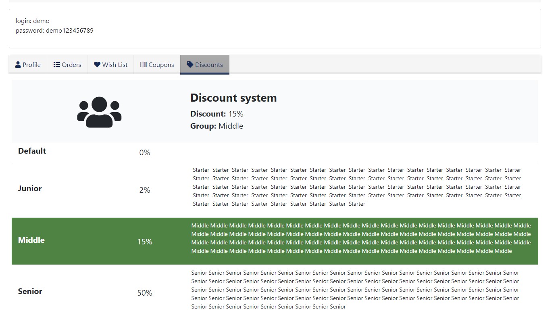This screenshot has height=319, width=560.
Task: Go to the Wish List tab
Action: [x=114, y=65]
